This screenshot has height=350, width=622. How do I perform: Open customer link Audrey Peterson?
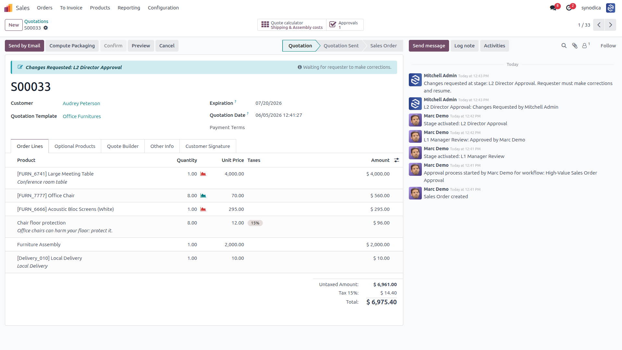pyautogui.click(x=81, y=103)
